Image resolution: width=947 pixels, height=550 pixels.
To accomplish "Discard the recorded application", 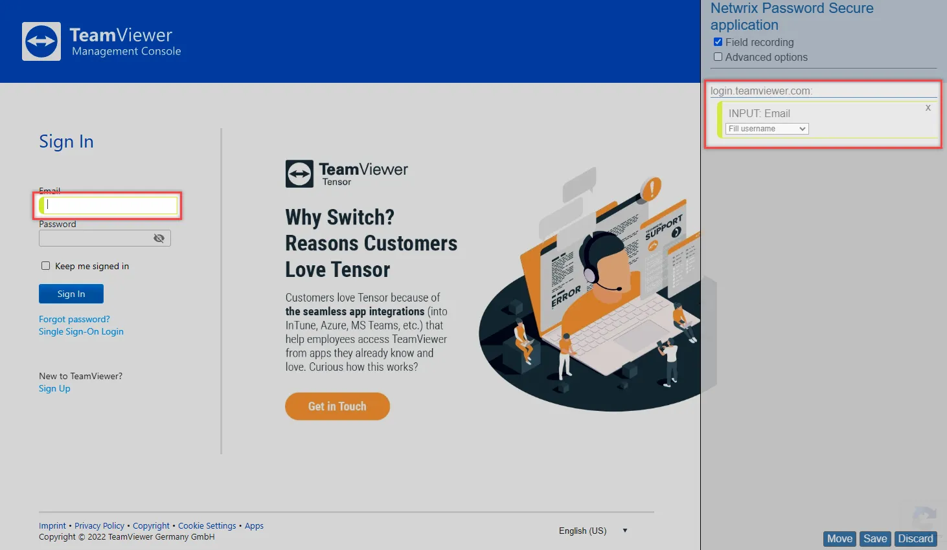I will 915,539.
